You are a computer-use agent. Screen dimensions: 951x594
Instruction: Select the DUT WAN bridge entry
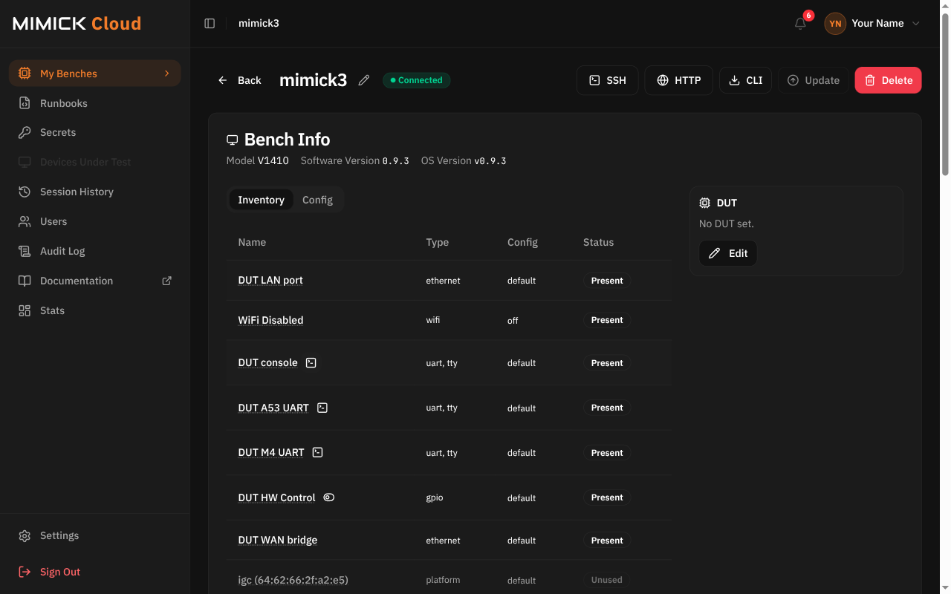coord(278,540)
